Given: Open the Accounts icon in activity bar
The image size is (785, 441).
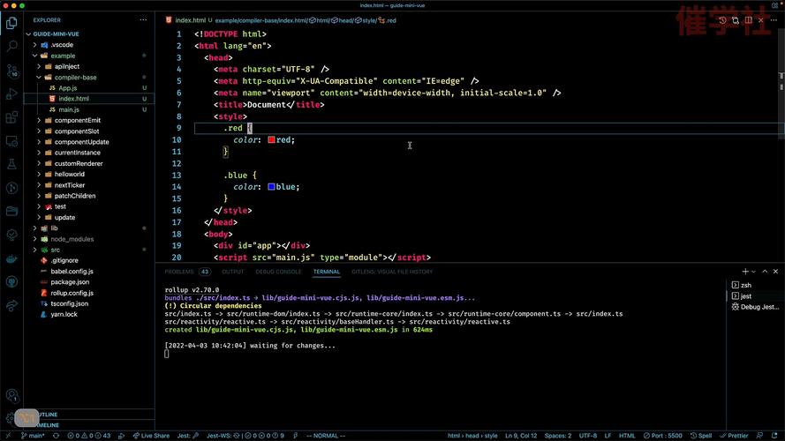Looking at the screenshot, I should pos(11,396).
